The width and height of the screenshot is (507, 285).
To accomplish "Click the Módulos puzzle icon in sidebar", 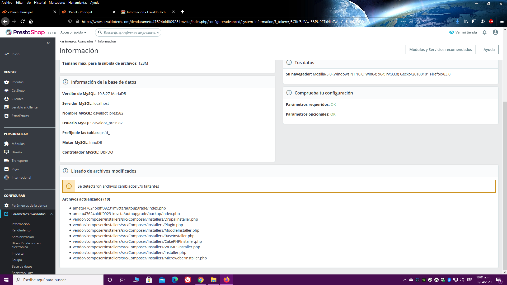I will tap(7, 144).
